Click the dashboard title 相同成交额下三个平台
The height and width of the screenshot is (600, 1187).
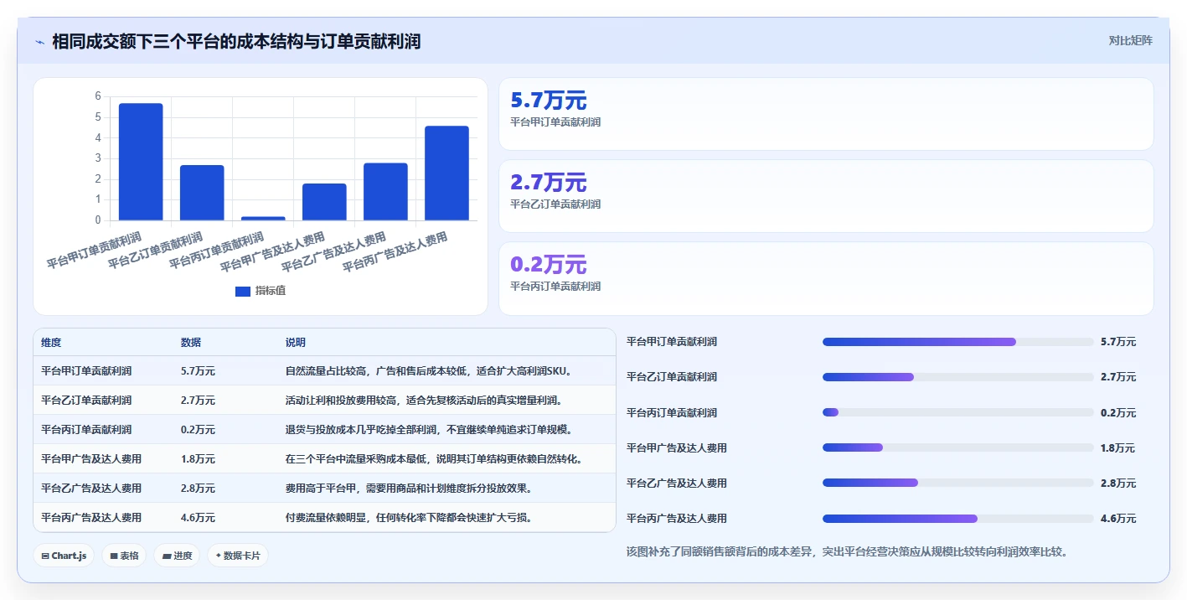236,41
